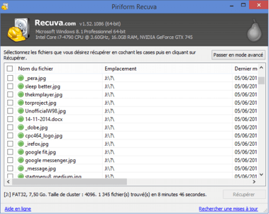This screenshot has width=269, height=214.
Task: Tick the checkbox for UnofficialW98.jpg
Action: (x=10, y=111)
